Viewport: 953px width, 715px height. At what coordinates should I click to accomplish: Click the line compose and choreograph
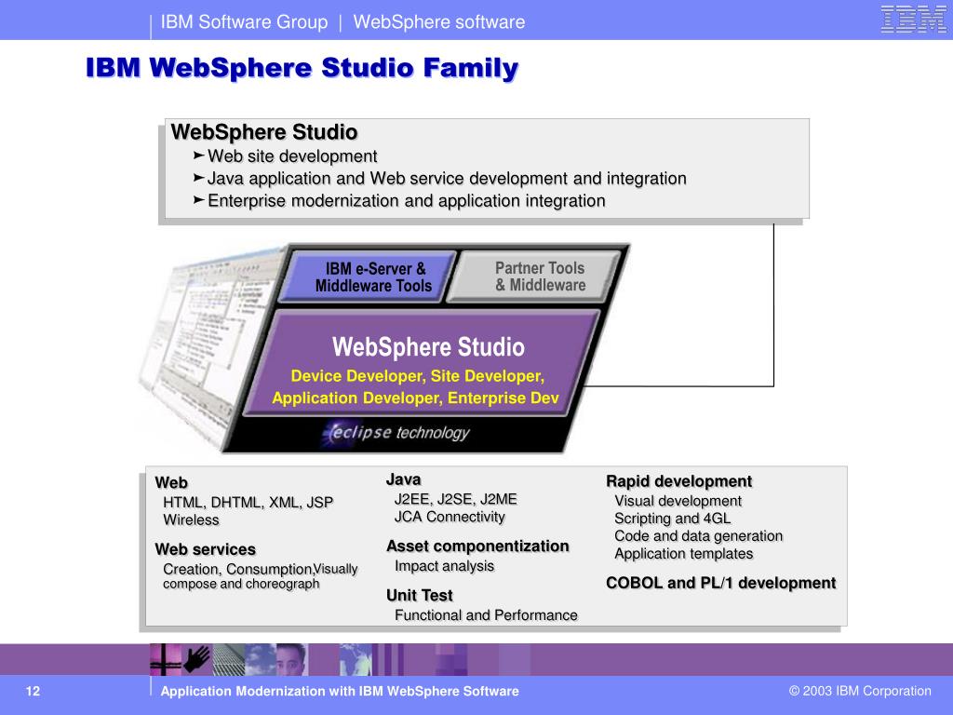pos(241,585)
